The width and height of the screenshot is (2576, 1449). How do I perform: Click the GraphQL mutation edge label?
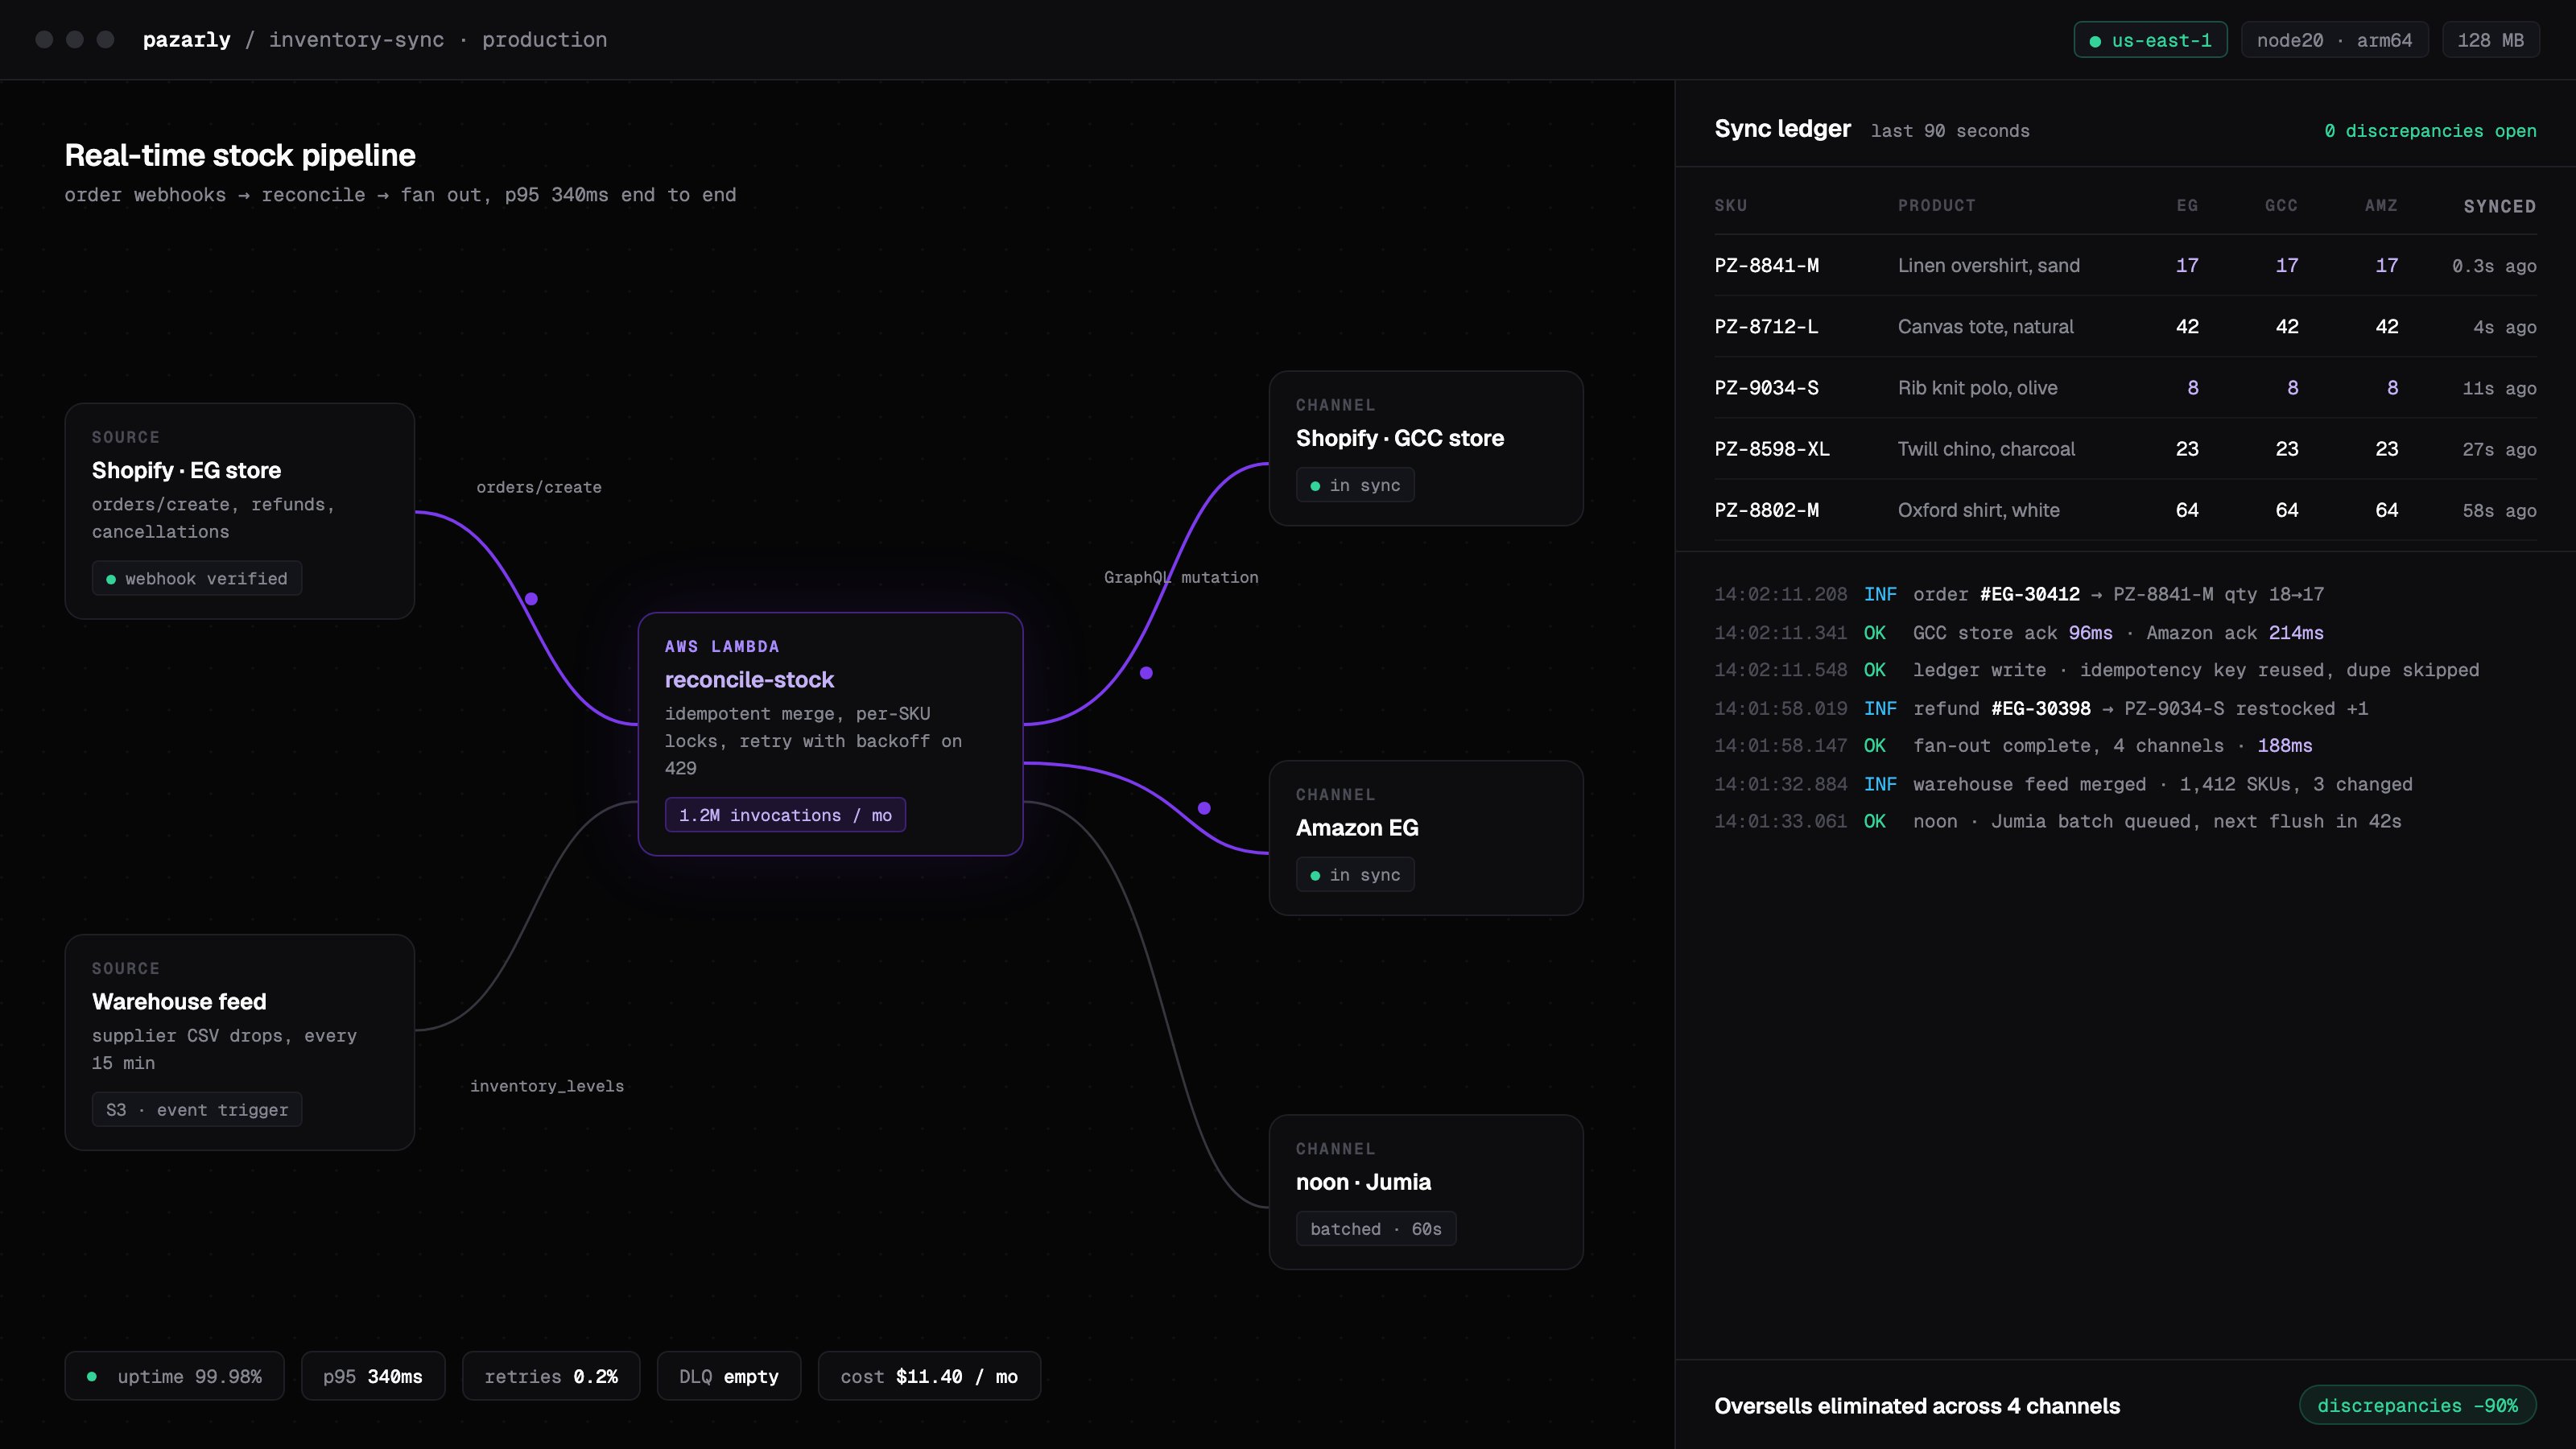pyautogui.click(x=1181, y=577)
